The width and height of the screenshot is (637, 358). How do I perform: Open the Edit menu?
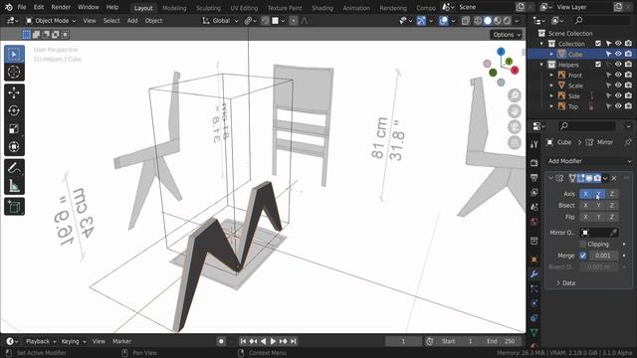coord(39,7)
